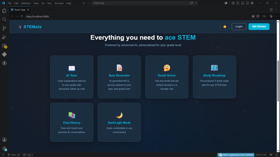Open the Accounts menu icon

click(x=4, y=140)
